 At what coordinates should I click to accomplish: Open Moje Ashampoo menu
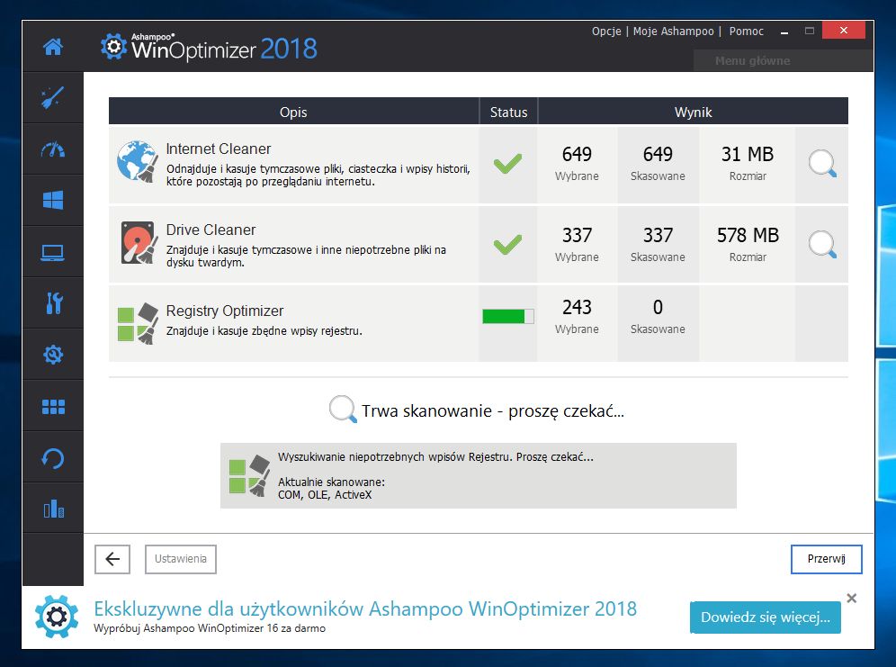click(673, 31)
